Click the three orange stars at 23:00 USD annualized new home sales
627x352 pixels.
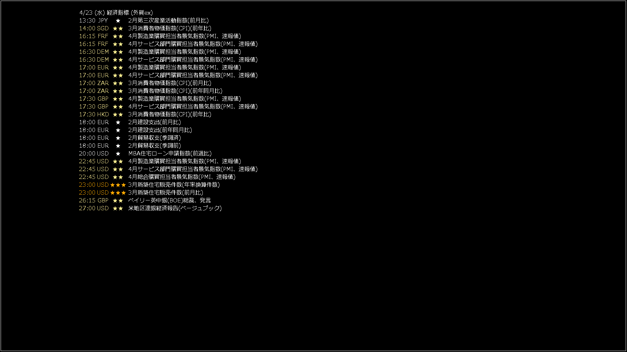coord(118,185)
